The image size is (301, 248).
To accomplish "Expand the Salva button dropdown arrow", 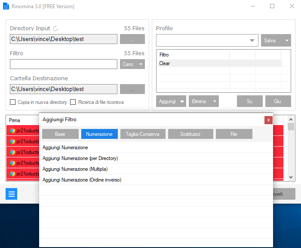I will coord(287,41).
